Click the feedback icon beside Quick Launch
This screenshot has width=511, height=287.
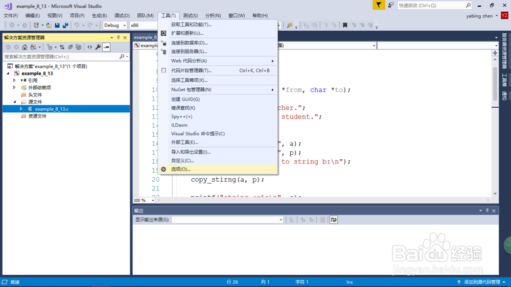(390, 5)
